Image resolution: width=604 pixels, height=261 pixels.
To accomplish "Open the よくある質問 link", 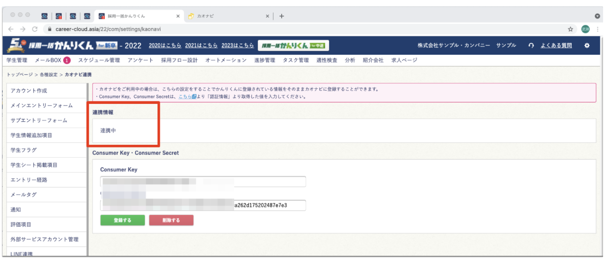I will coord(557,45).
